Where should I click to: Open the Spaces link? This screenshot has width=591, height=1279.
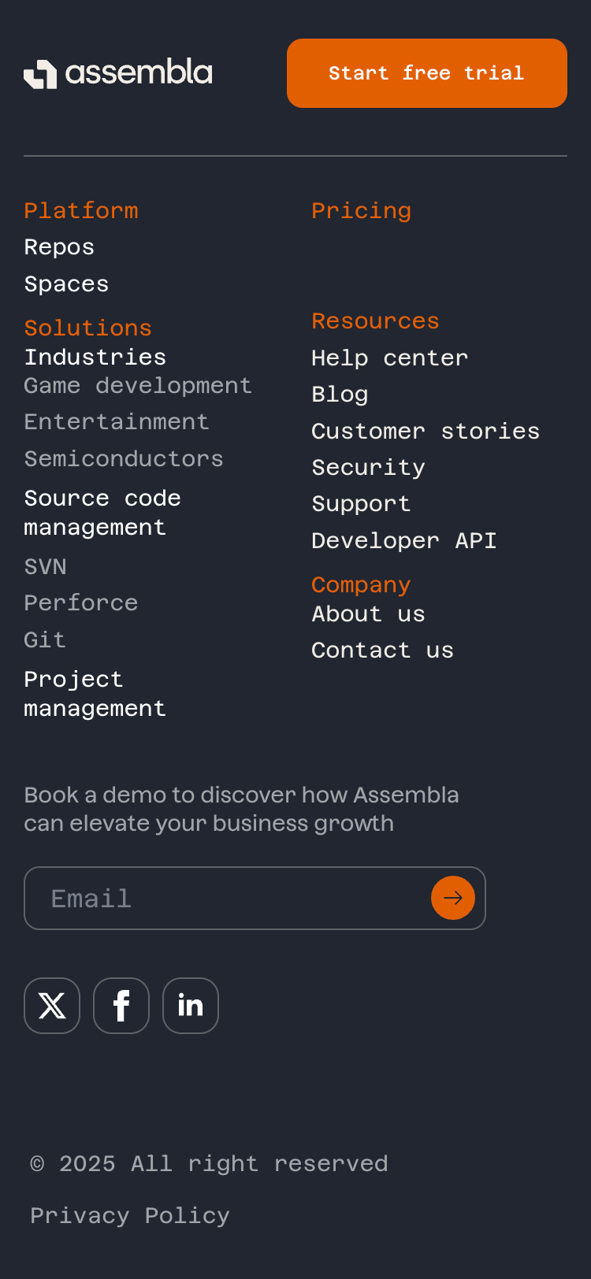pos(66,283)
